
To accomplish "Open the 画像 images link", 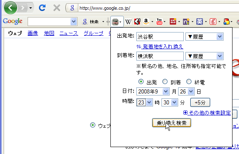I will (x=33, y=33).
